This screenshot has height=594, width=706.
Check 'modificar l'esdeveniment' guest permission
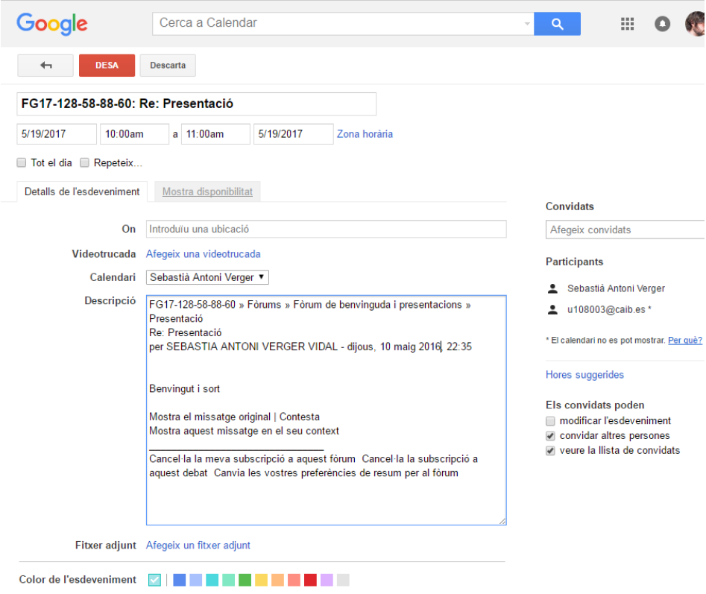tap(550, 421)
